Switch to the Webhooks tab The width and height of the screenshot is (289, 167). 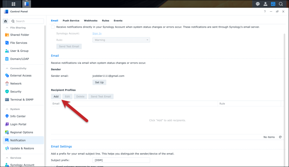[91, 21]
